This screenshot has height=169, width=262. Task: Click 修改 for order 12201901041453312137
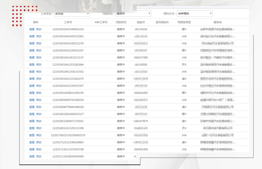click(39, 58)
